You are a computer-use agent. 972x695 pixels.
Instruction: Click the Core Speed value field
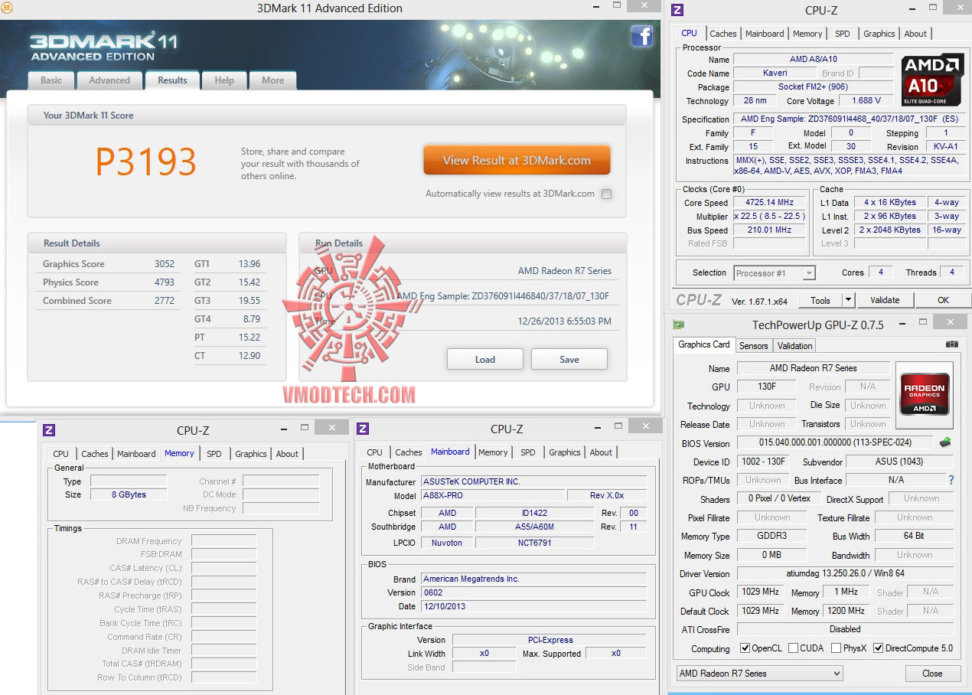pyautogui.click(x=769, y=203)
